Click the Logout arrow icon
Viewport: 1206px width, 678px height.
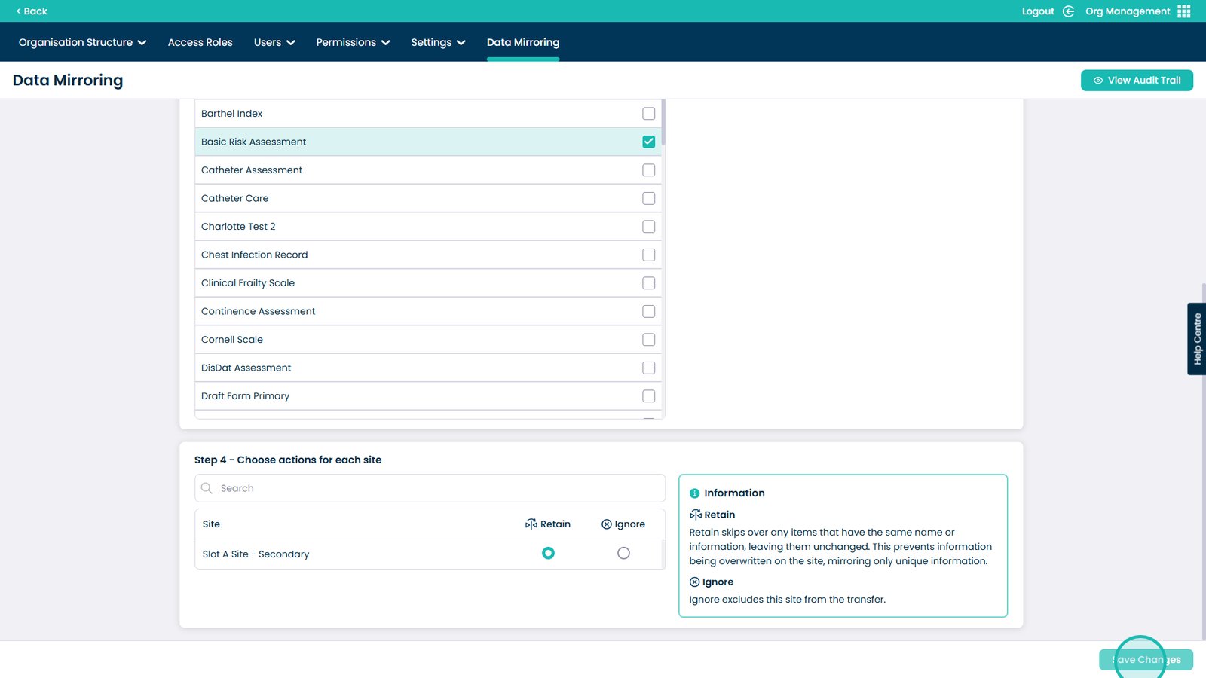1068,11
